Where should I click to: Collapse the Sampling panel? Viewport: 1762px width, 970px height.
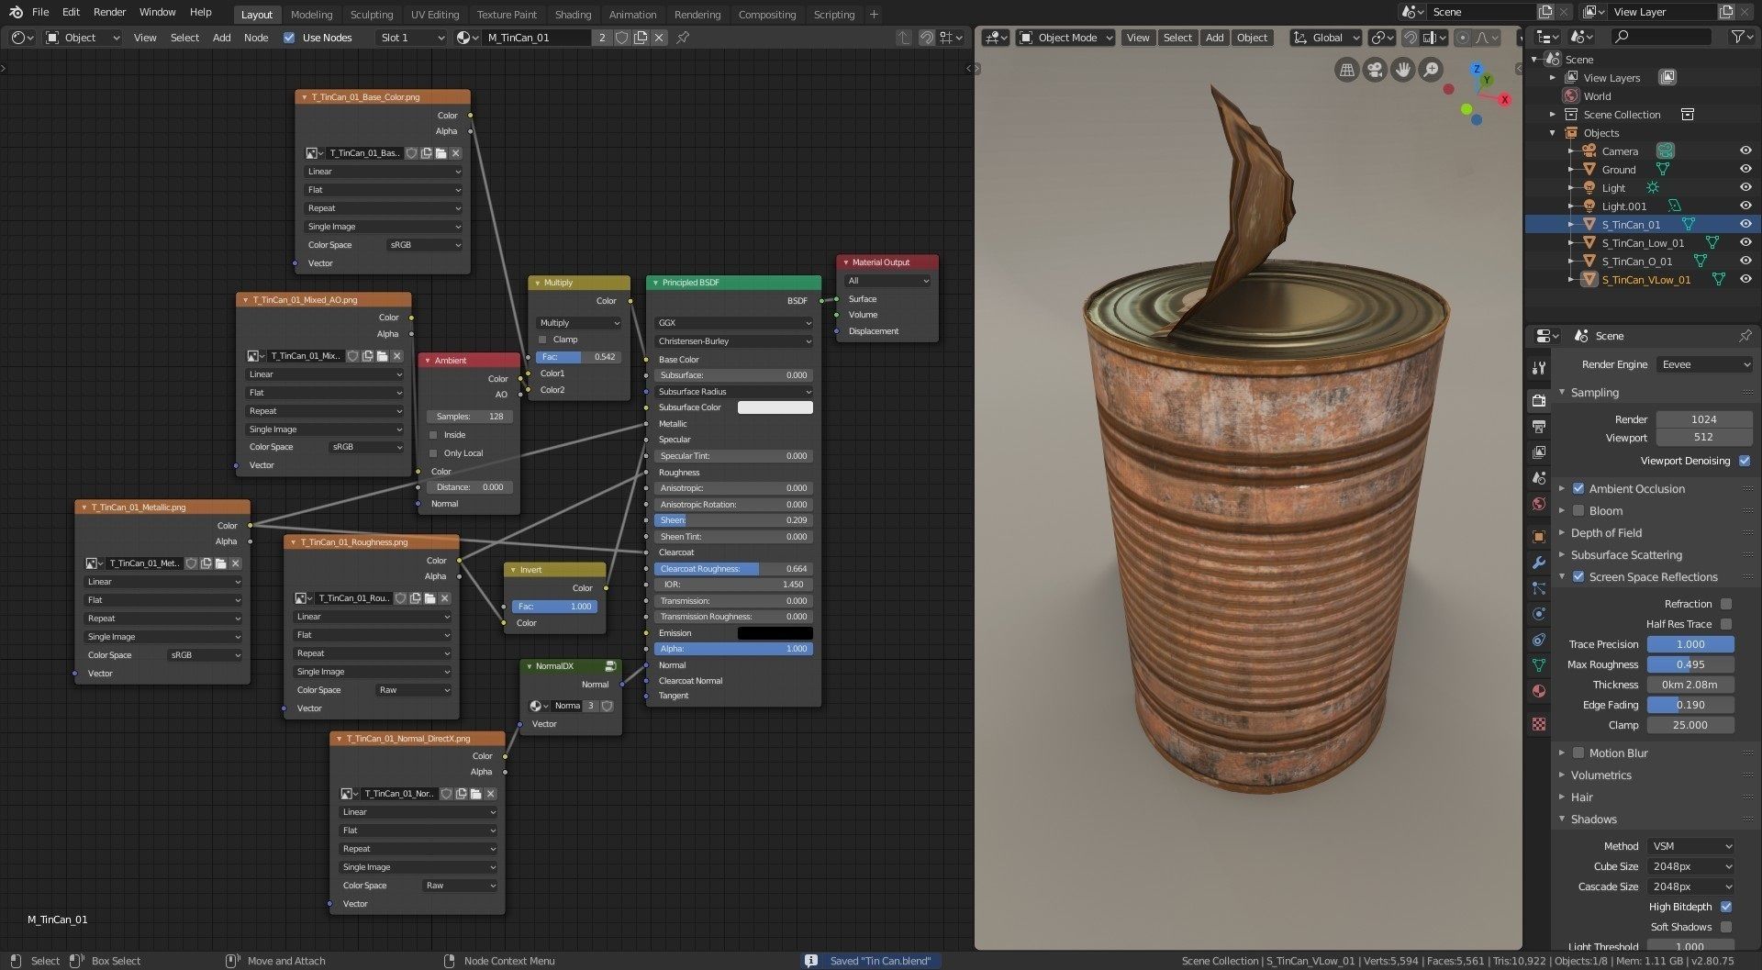[1595, 393]
